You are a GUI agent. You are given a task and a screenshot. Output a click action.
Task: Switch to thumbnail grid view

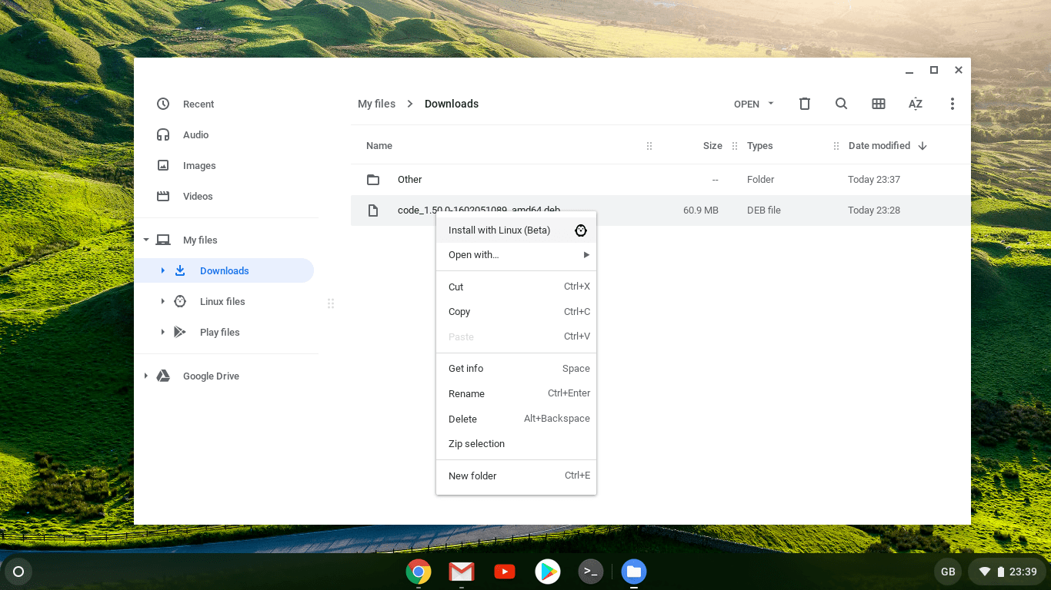(x=878, y=104)
